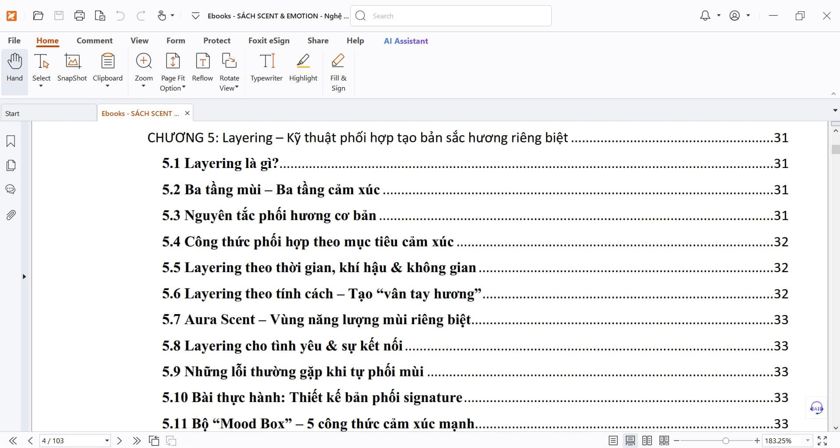Click the Save icon in quick toolbar
Viewport: 840px width, 448px height.
[59, 16]
